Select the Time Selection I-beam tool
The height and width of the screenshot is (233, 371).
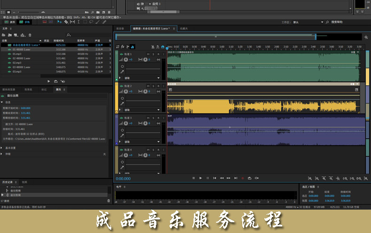(x=78, y=22)
